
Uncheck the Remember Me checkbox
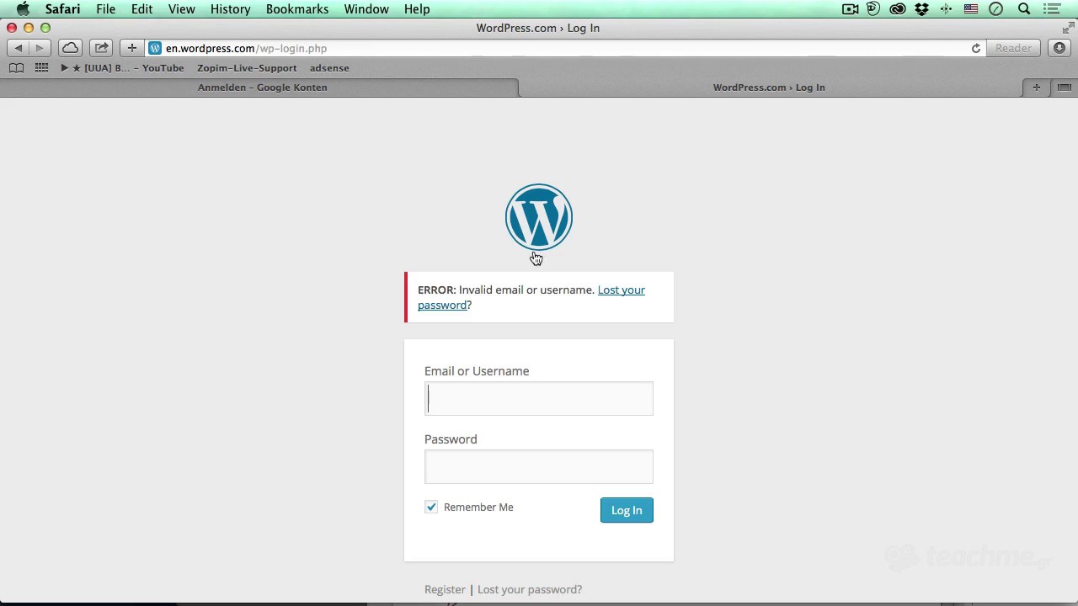pos(431,507)
